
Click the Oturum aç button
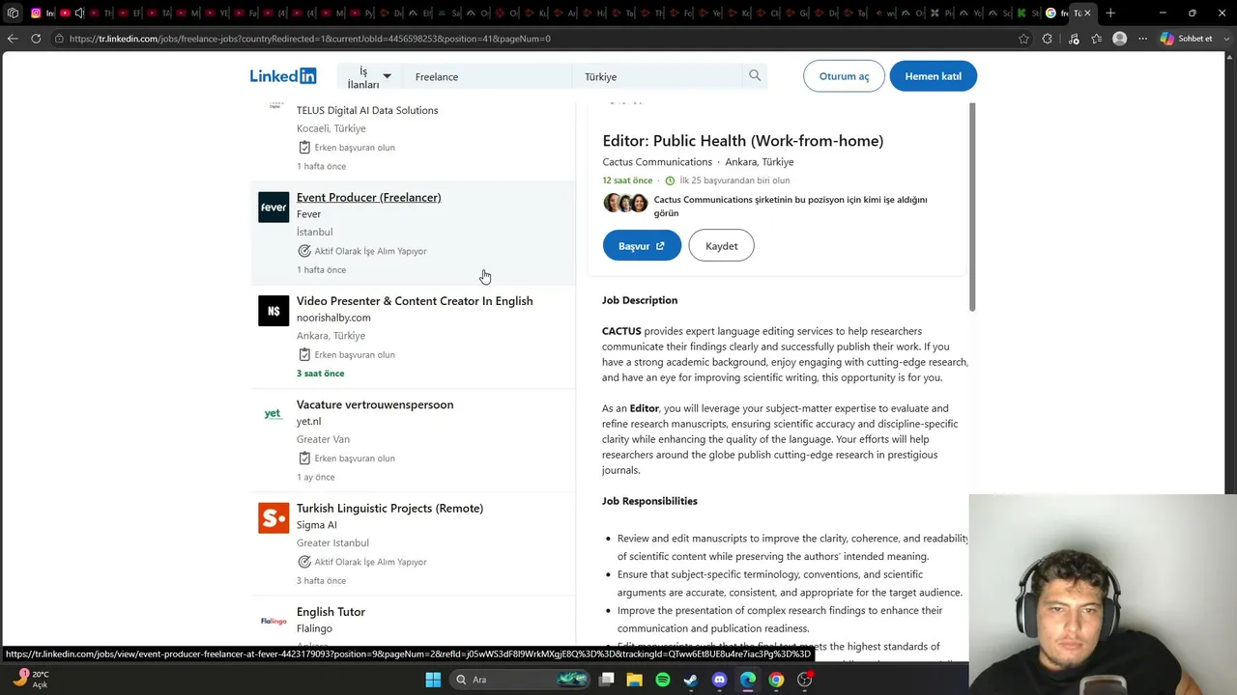click(844, 76)
